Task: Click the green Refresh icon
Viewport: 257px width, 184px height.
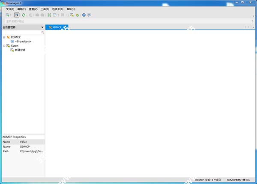Action: tap(24, 15)
